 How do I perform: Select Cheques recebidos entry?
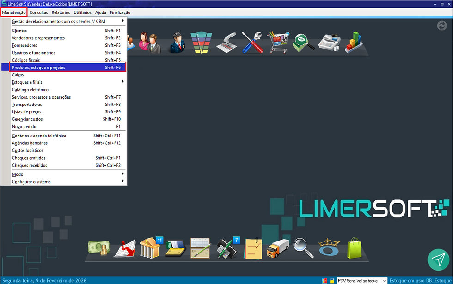coord(64,165)
